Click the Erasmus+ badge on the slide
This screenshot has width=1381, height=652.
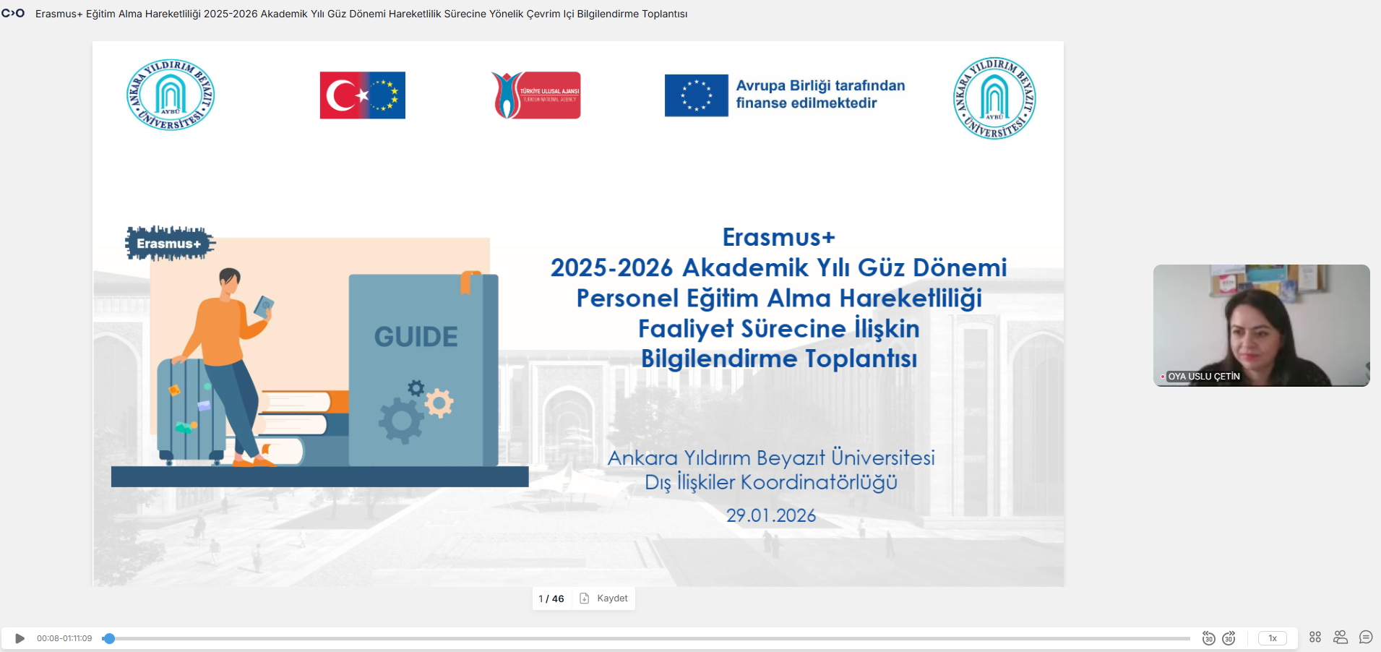tap(169, 244)
